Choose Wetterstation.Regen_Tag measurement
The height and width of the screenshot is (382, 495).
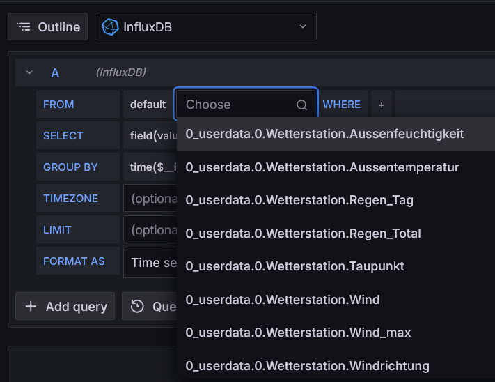336,200
